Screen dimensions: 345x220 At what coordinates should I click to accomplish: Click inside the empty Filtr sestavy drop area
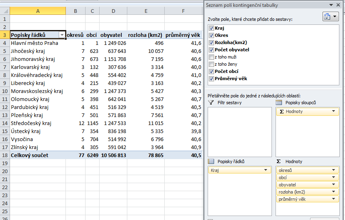(x=240, y=132)
